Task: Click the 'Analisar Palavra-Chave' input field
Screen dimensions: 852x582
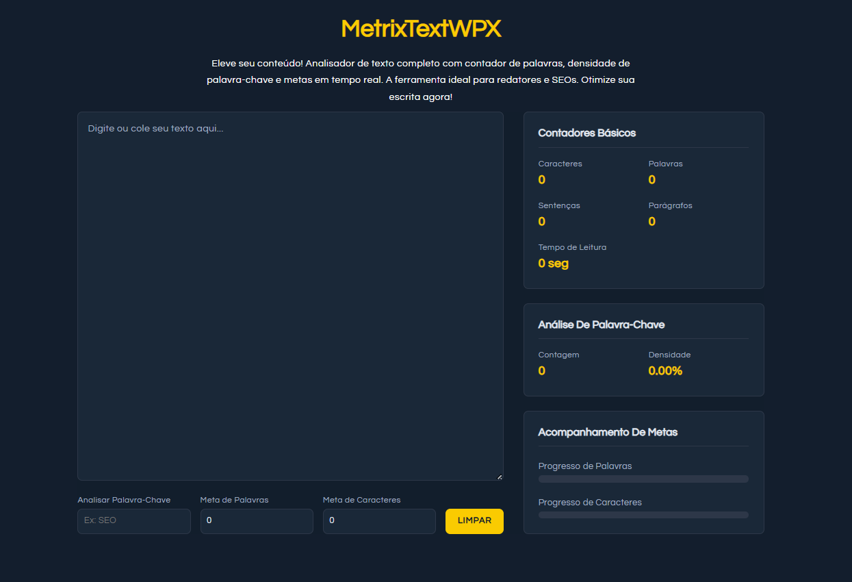Action: coord(133,521)
